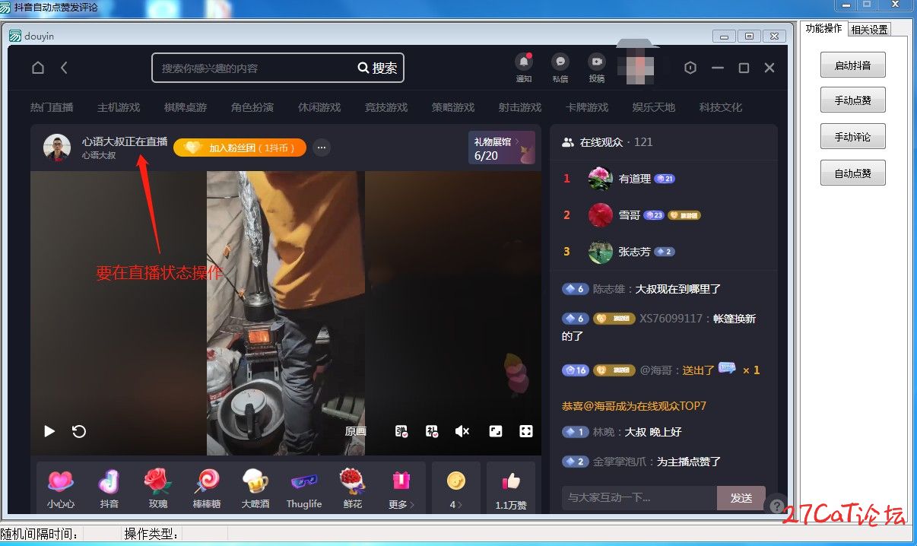Click commenter name XS76099117
This screenshot has height=546, width=917.
click(x=671, y=319)
